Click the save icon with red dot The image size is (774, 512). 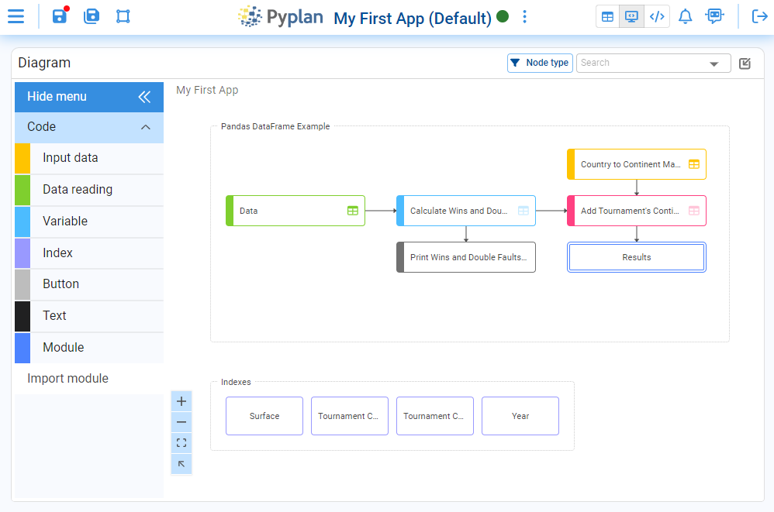click(60, 16)
